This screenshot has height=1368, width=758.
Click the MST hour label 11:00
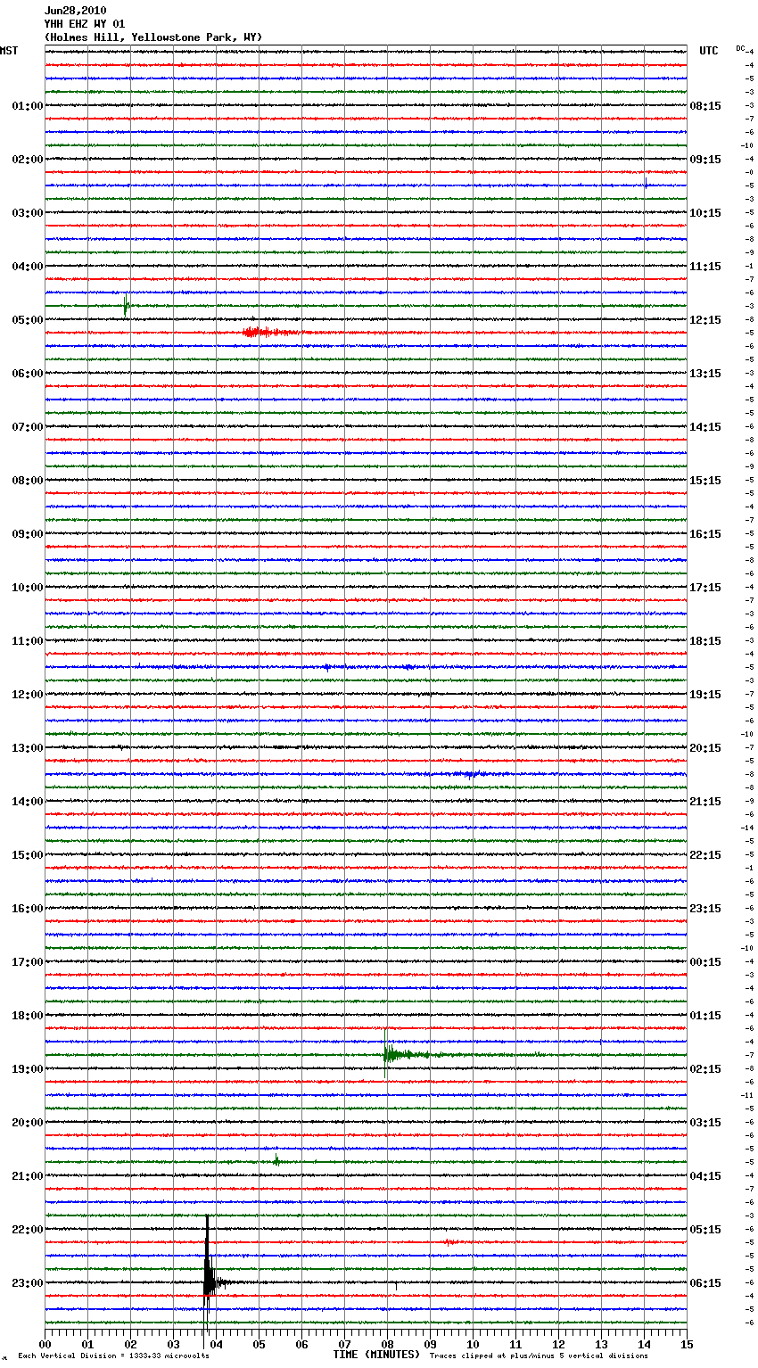28,641
